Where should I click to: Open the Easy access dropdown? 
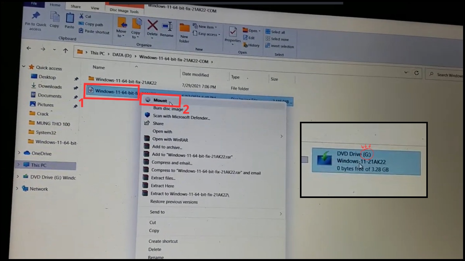206,34
